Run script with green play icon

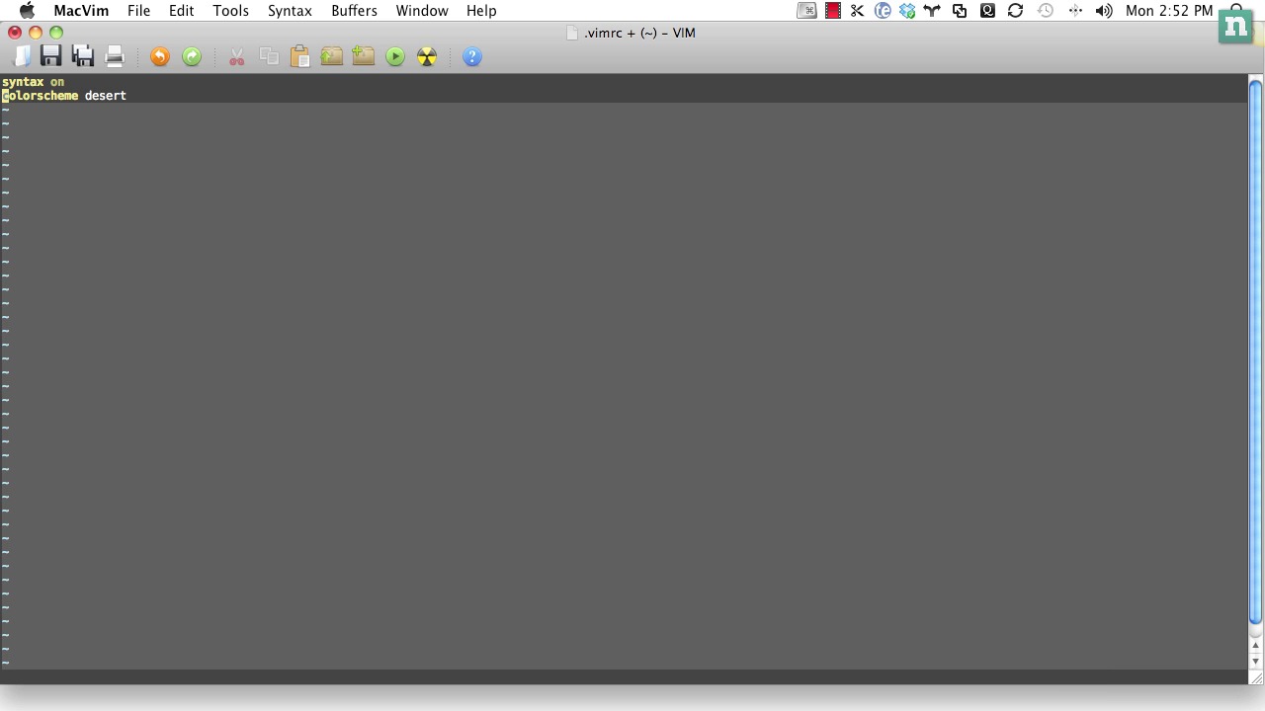click(x=395, y=57)
